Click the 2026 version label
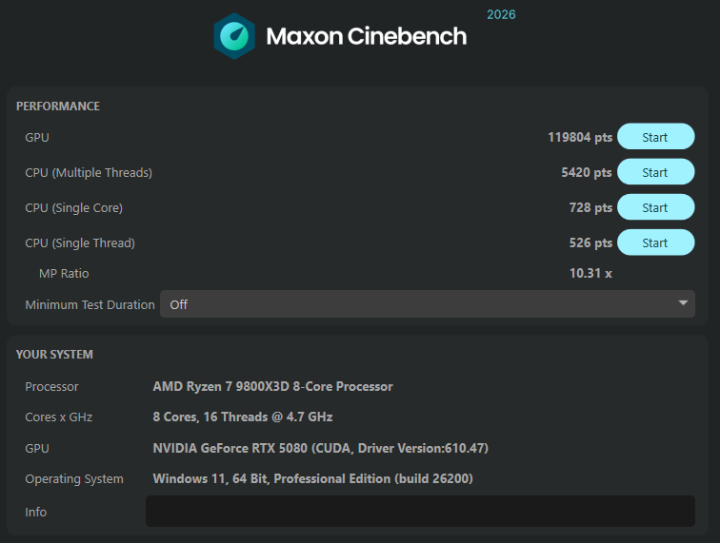 coord(501,14)
